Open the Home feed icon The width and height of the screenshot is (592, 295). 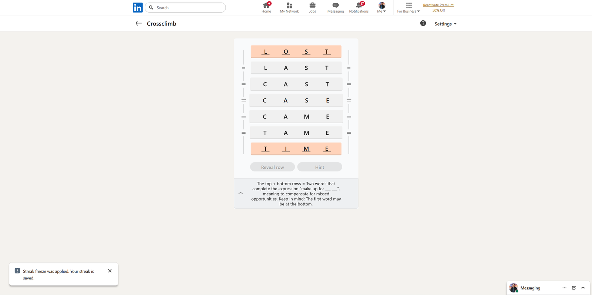(266, 5)
